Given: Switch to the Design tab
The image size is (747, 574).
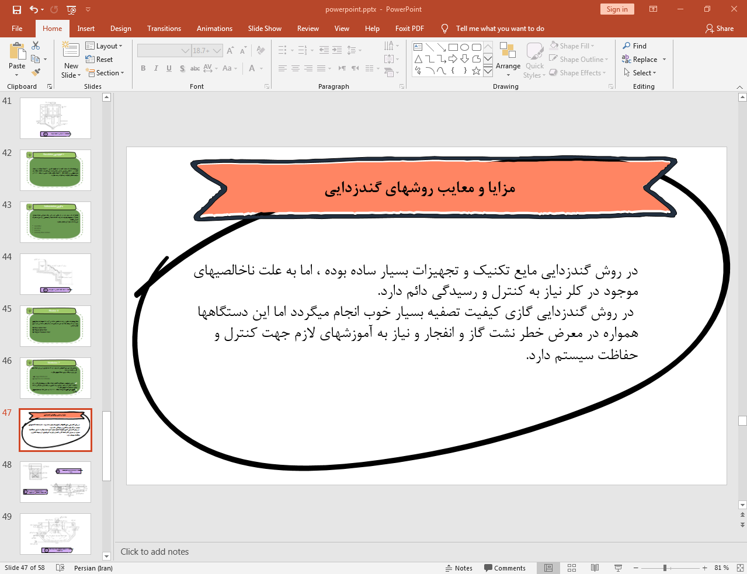Looking at the screenshot, I should click(120, 29).
